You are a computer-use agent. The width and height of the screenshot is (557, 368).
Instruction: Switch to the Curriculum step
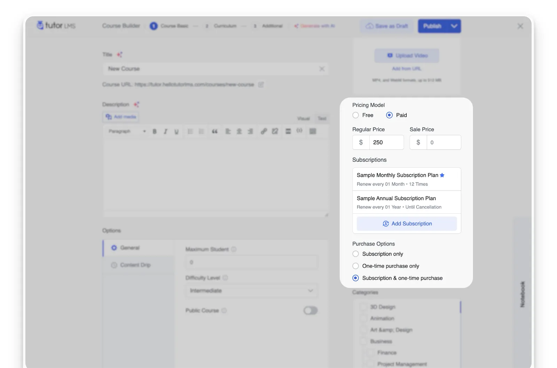pos(225,26)
